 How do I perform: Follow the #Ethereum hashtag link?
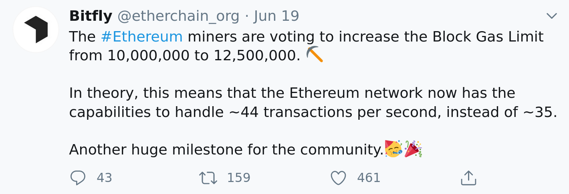tap(141, 37)
